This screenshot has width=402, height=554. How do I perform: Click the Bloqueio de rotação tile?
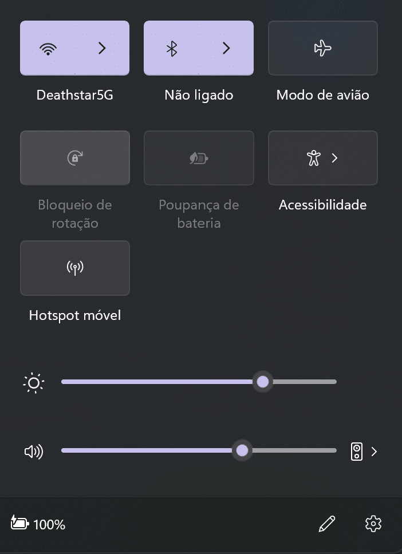pyautogui.click(x=75, y=158)
